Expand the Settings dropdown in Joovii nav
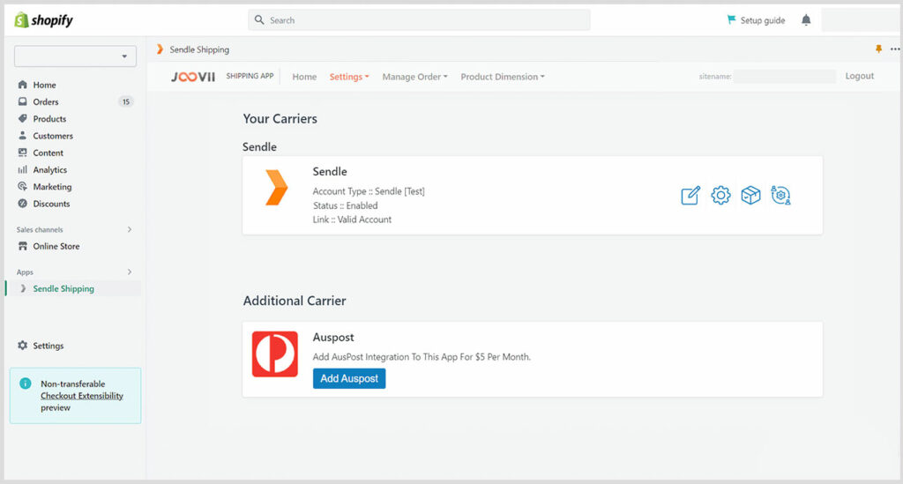This screenshot has width=903, height=484. 349,77
